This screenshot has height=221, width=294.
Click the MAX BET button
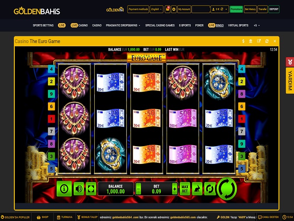pyautogui.click(x=185, y=189)
